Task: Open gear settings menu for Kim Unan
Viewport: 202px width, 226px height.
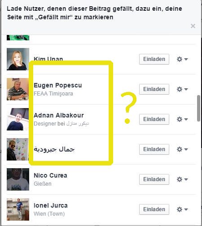Action: (182, 59)
